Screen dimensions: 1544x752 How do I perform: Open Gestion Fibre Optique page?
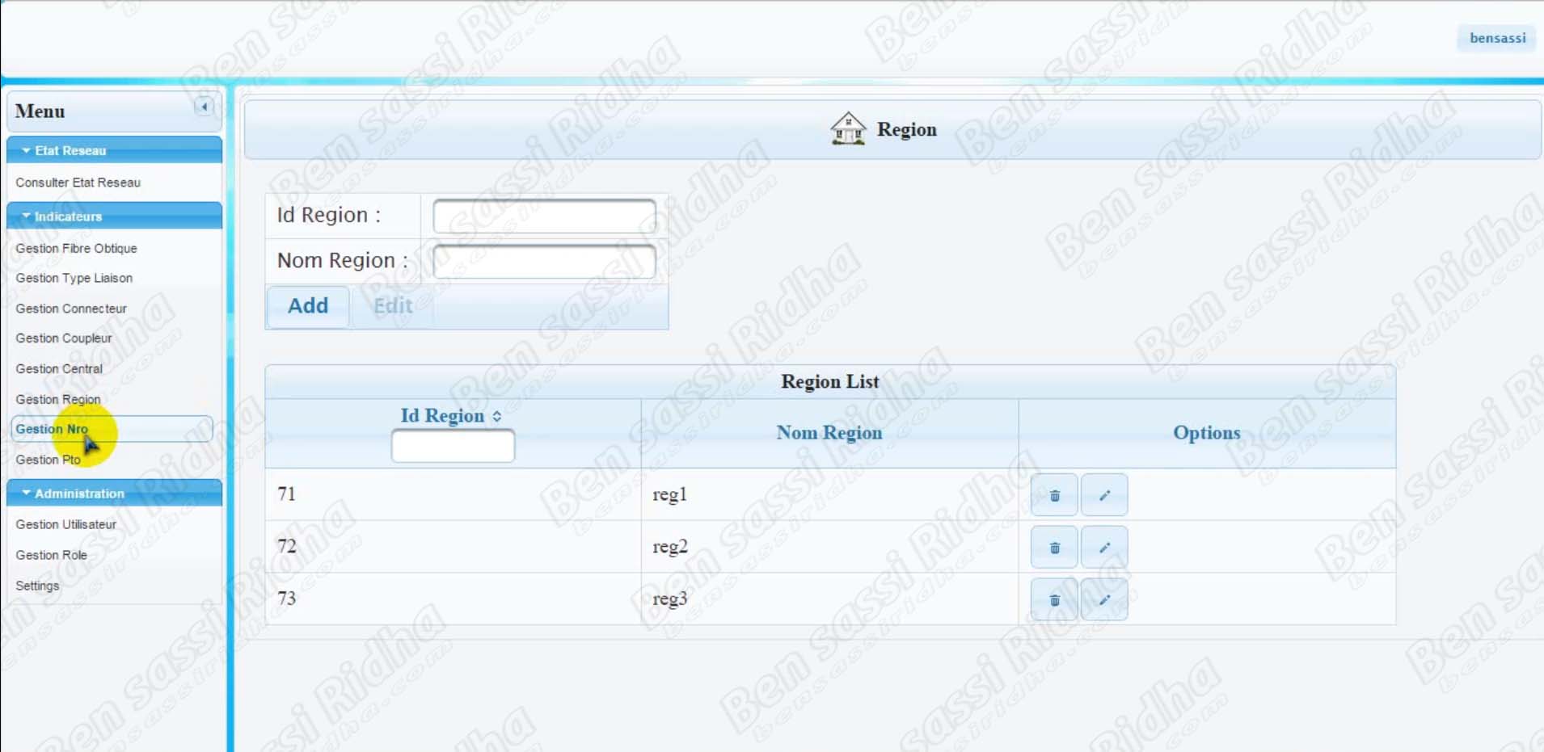76,249
